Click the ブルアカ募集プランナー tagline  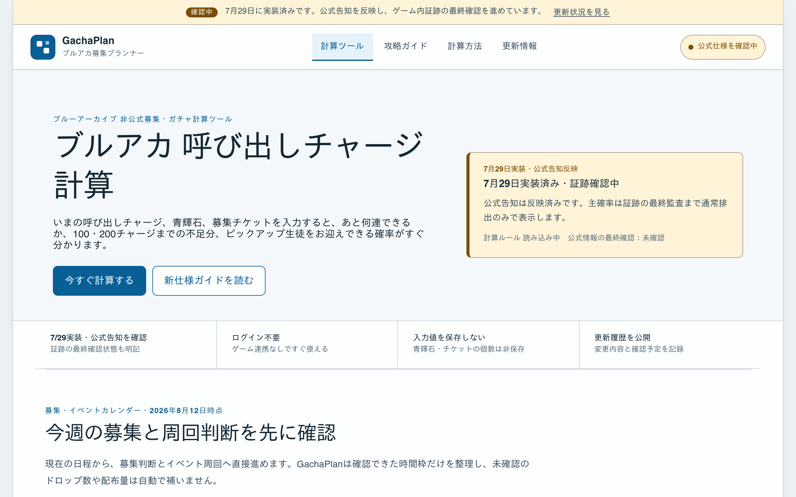tap(103, 53)
